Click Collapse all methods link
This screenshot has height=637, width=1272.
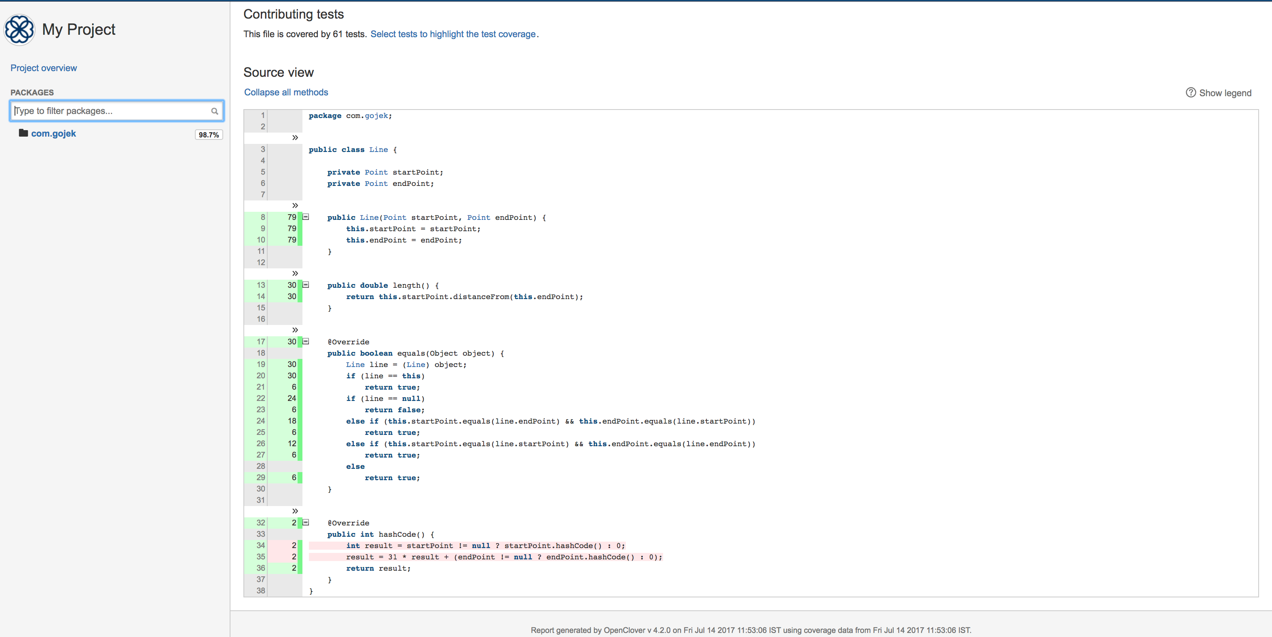click(286, 92)
